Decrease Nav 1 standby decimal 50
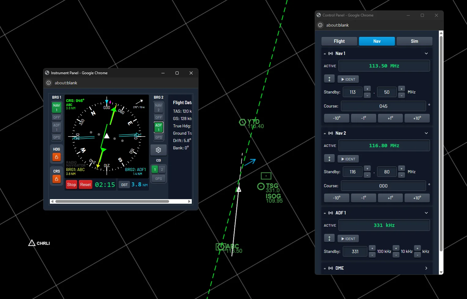 point(402,95)
